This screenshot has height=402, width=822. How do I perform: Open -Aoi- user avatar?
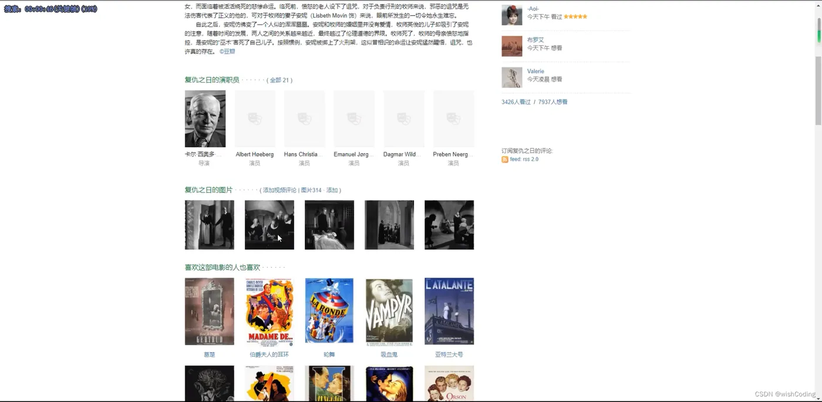(x=511, y=15)
